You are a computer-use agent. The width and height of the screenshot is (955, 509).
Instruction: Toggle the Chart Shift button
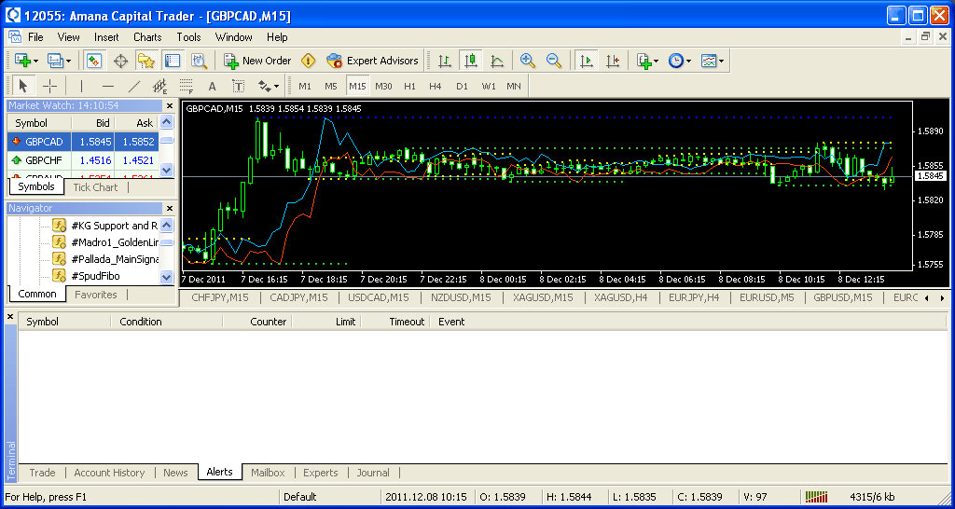(x=613, y=61)
